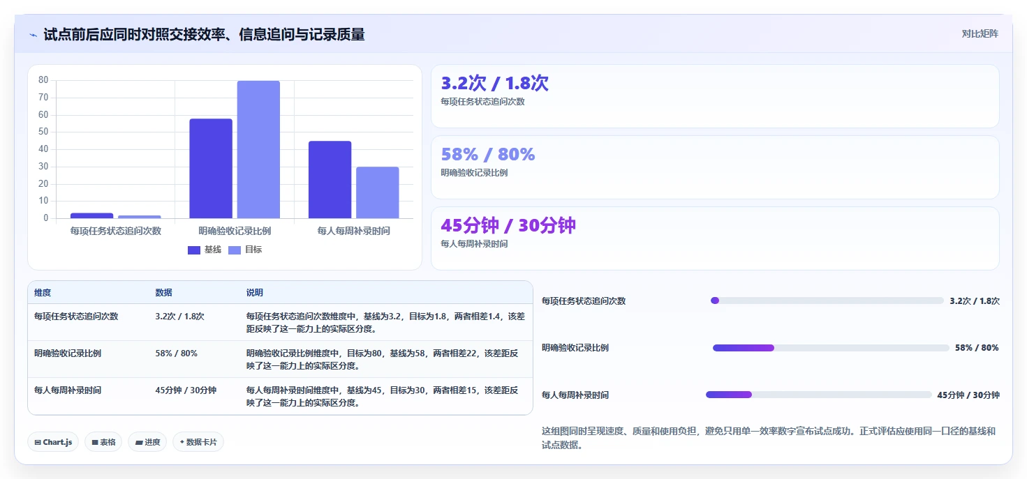
Task: Click the 每项任务状态追问次数 label in the progress list
Action: 584,301
